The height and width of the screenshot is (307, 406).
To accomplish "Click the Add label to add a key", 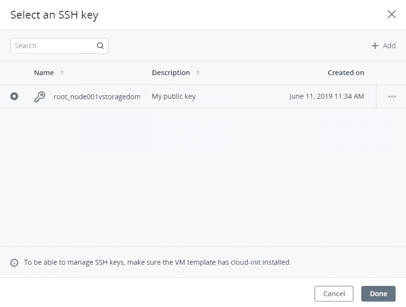I will point(389,46).
